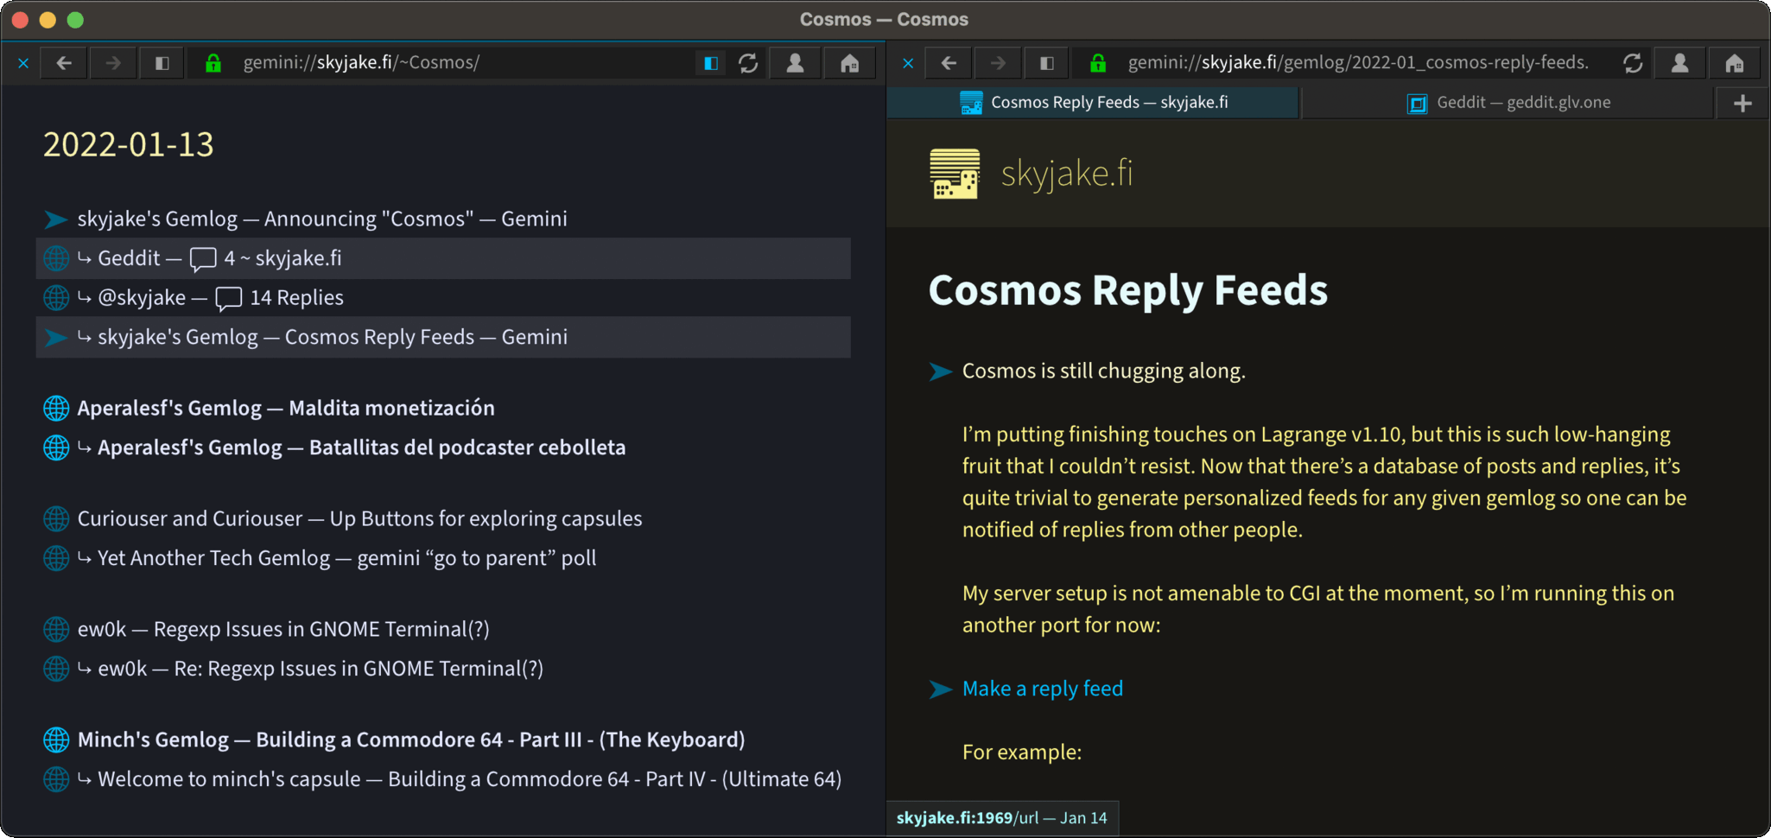
Task: Toggle sidebar in left pane toolbar
Action: (x=162, y=63)
